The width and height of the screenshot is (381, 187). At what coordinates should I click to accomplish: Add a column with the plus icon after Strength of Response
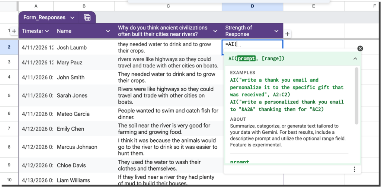coord(287,34)
